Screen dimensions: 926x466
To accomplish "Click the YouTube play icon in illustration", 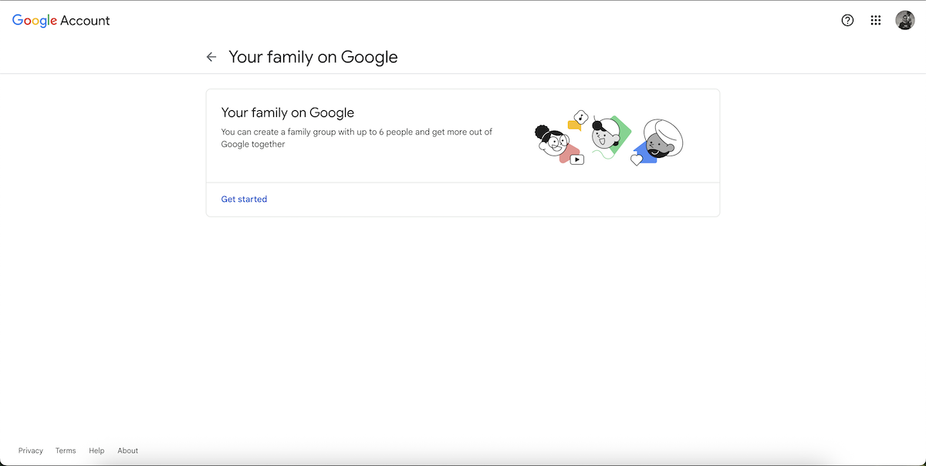I will click(577, 159).
